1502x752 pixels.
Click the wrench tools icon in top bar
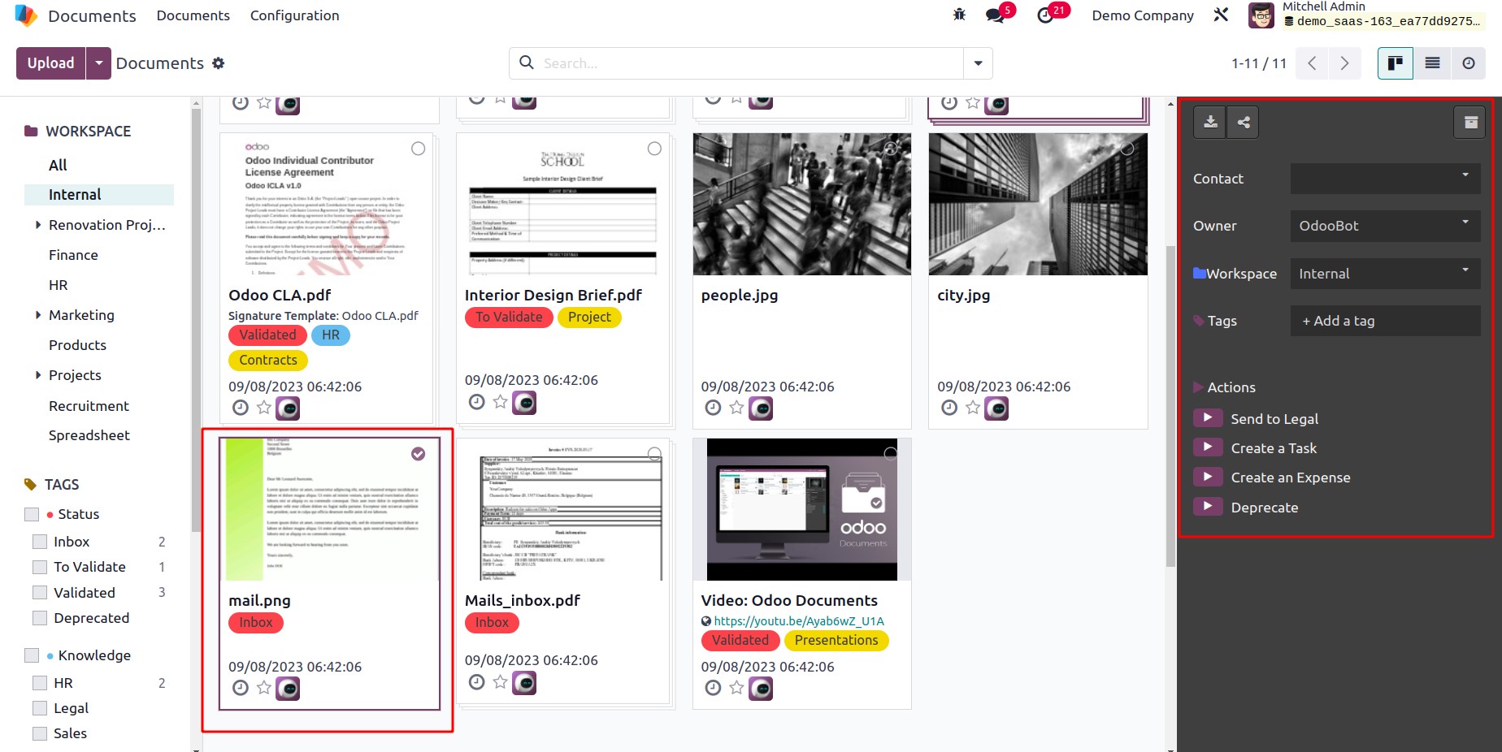tap(1221, 15)
